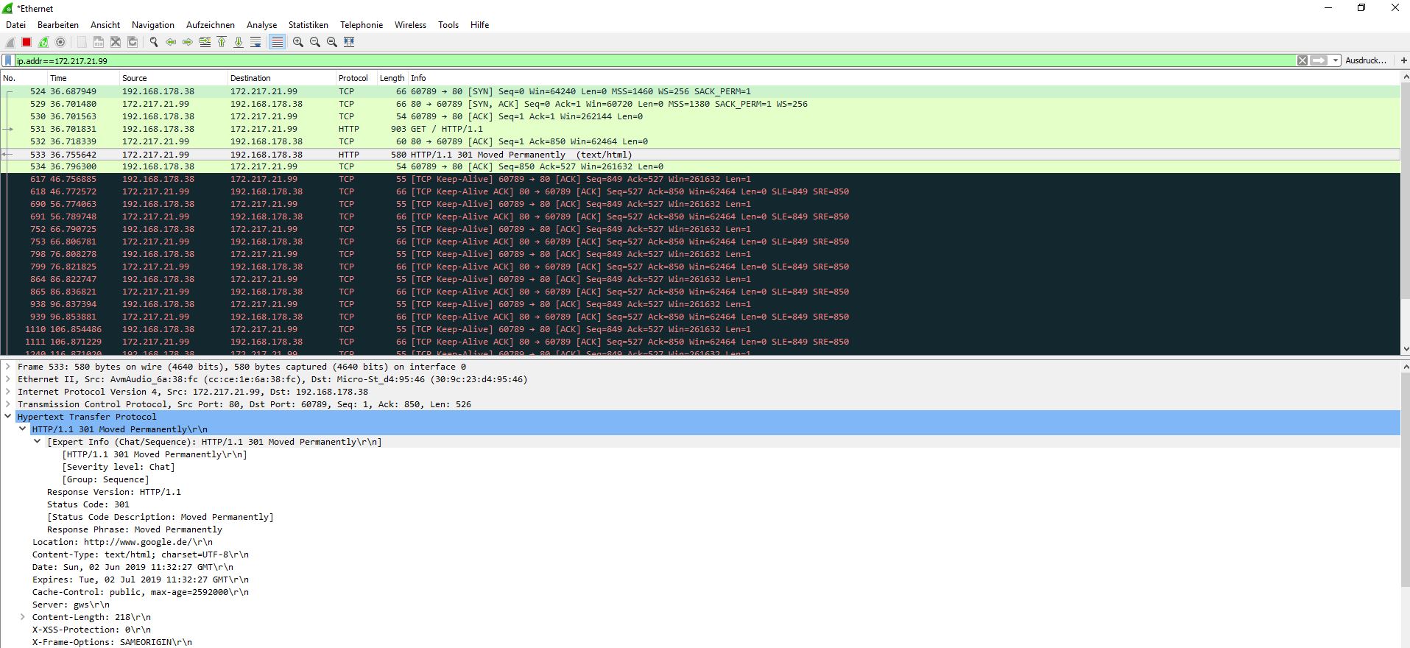Select packet 524 with the SYN flag
The width and height of the screenshot is (1410, 648).
(700, 91)
